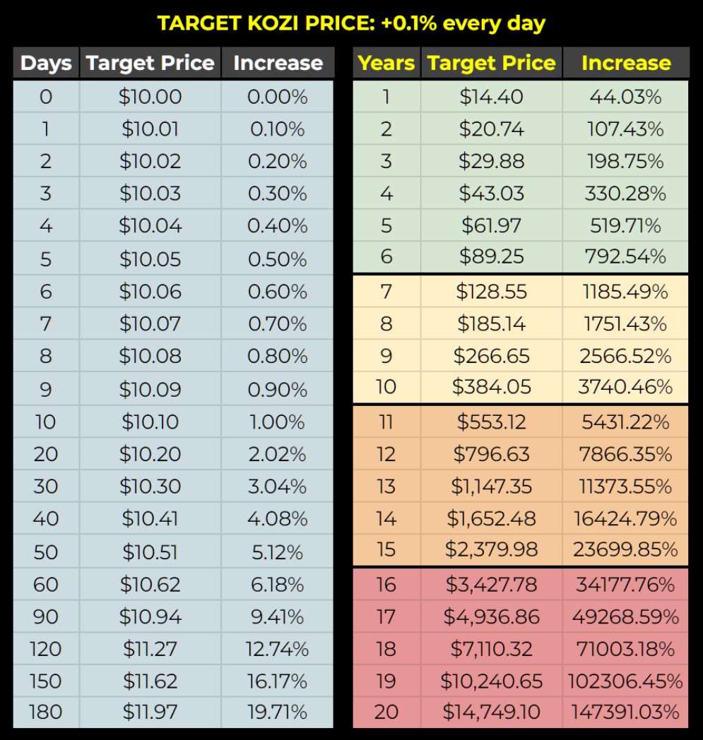
Task: Select the 180 days row label
Action: tap(46, 712)
